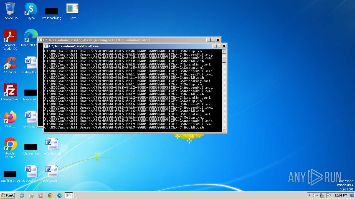Switch to the P.exe taskbar item

pos(69,195)
